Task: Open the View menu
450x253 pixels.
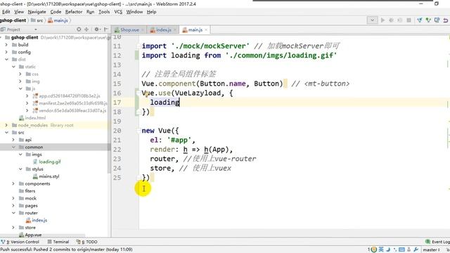Action: [x=19, y=12]
